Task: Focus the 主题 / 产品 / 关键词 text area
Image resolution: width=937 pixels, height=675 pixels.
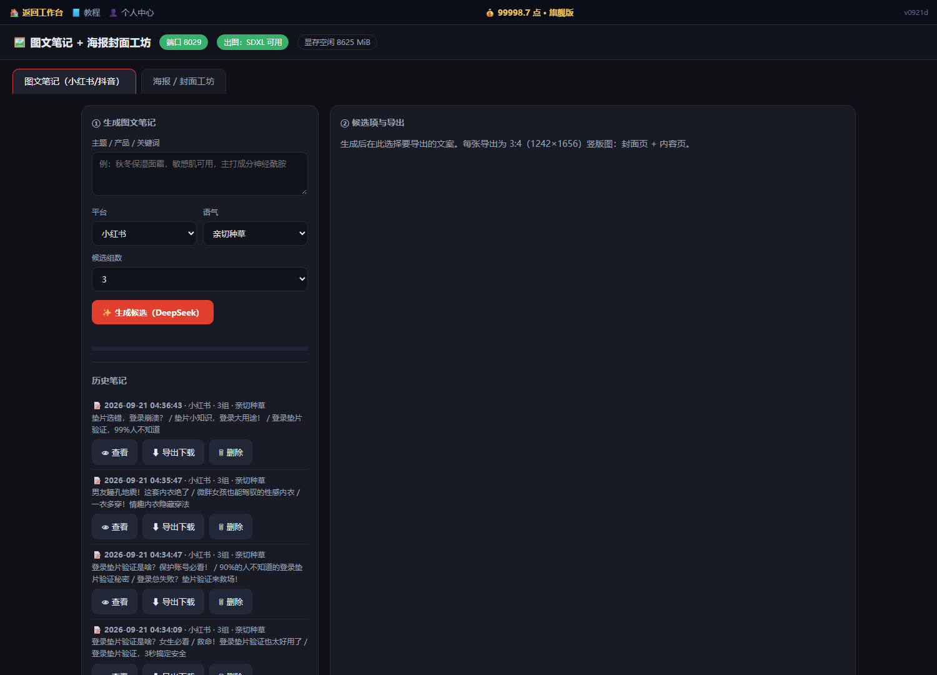Action: 200,174
